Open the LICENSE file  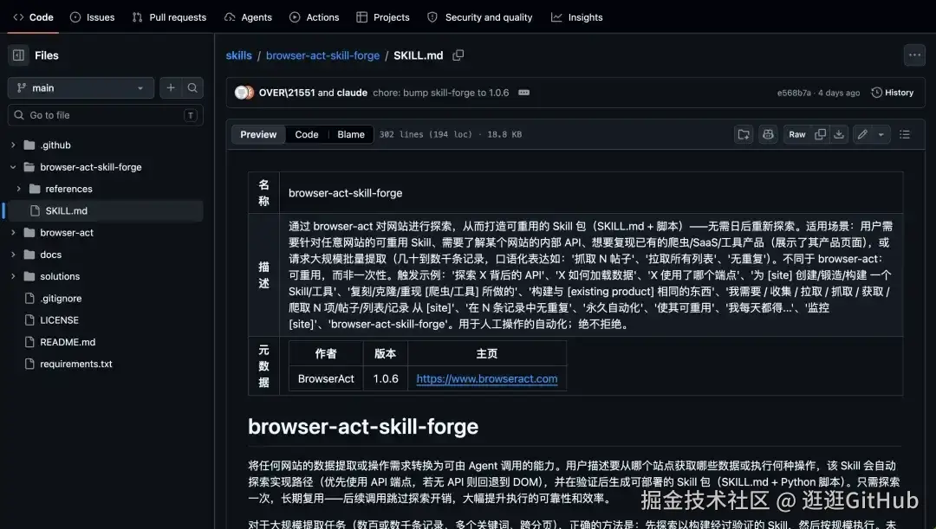[x=59, y=320]
